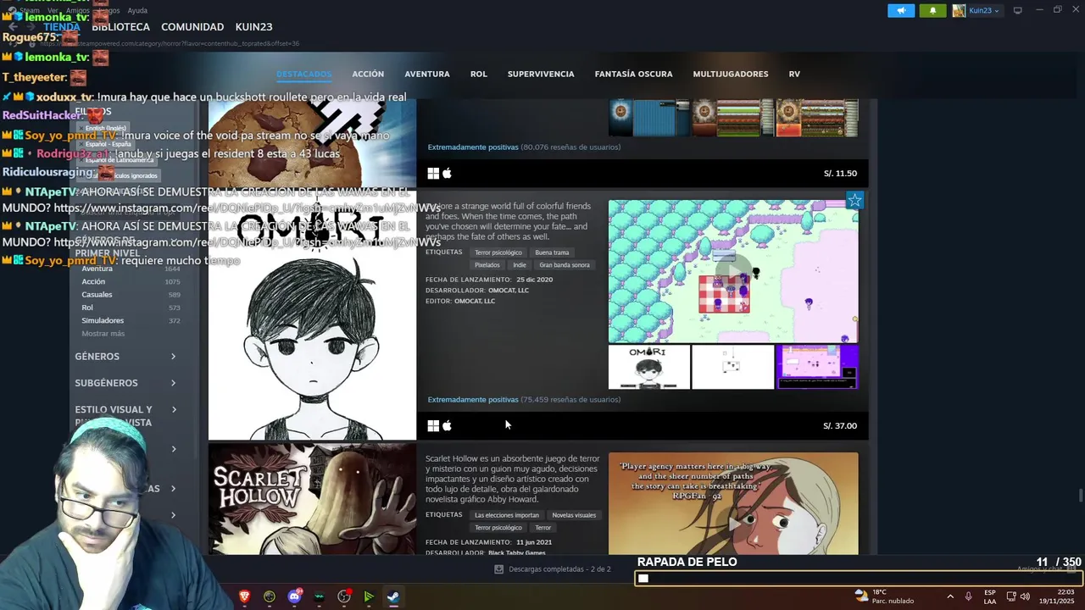Select the ACCIÓN tab
Viewport: 1085px width, 610px height.
368,74
